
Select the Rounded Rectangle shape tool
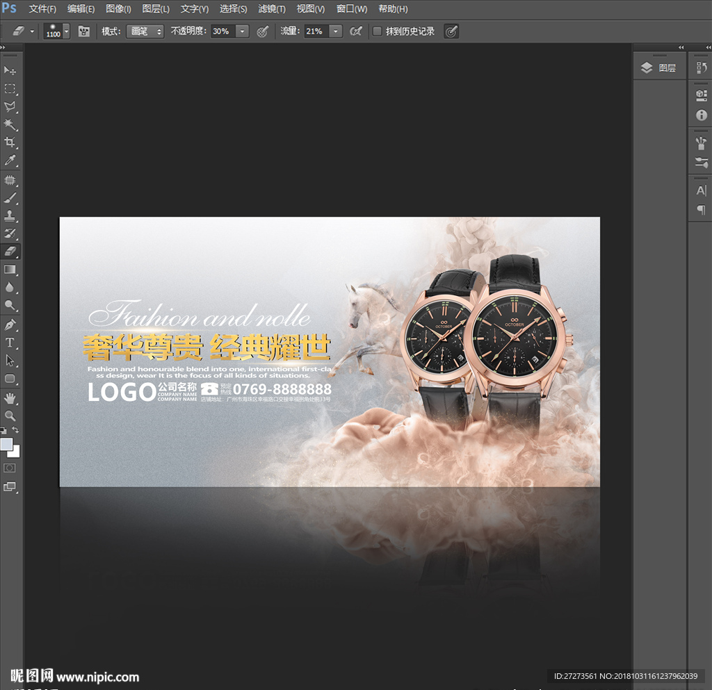[x=10, y=378]
